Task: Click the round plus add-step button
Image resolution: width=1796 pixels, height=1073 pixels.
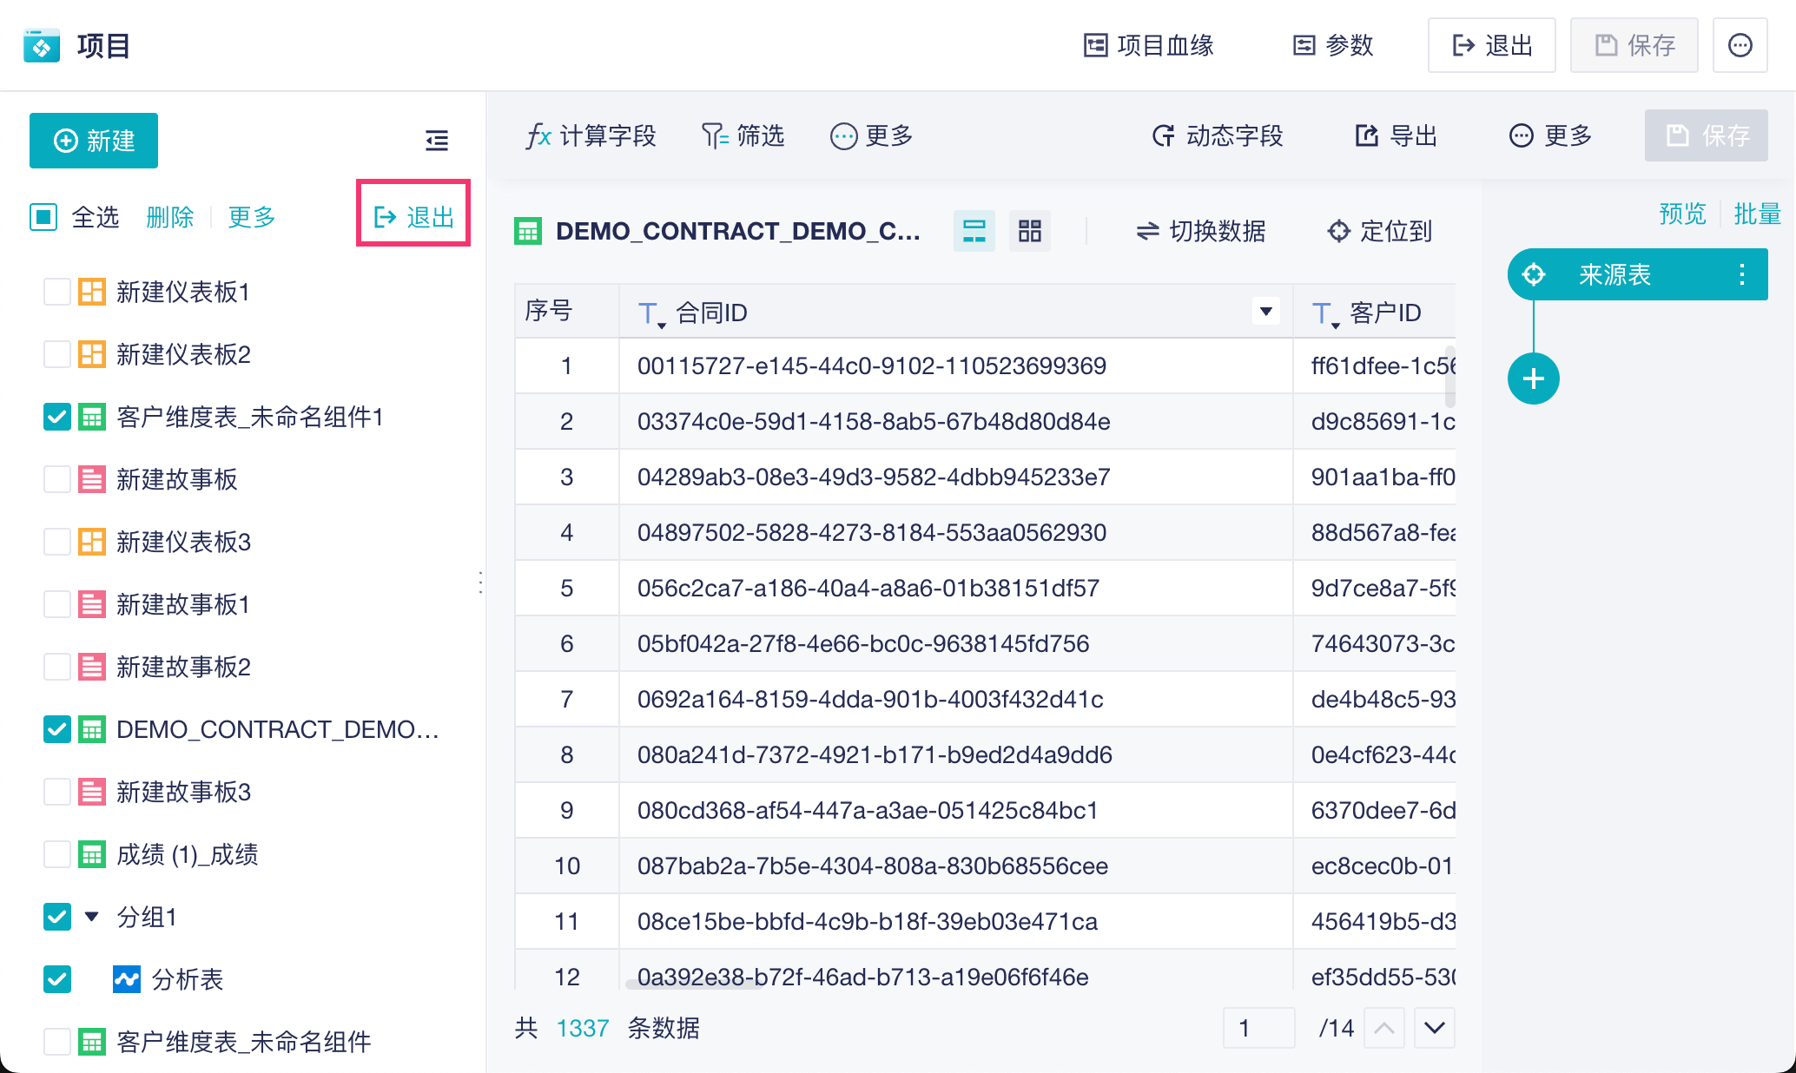Action: coord(1533,379)
